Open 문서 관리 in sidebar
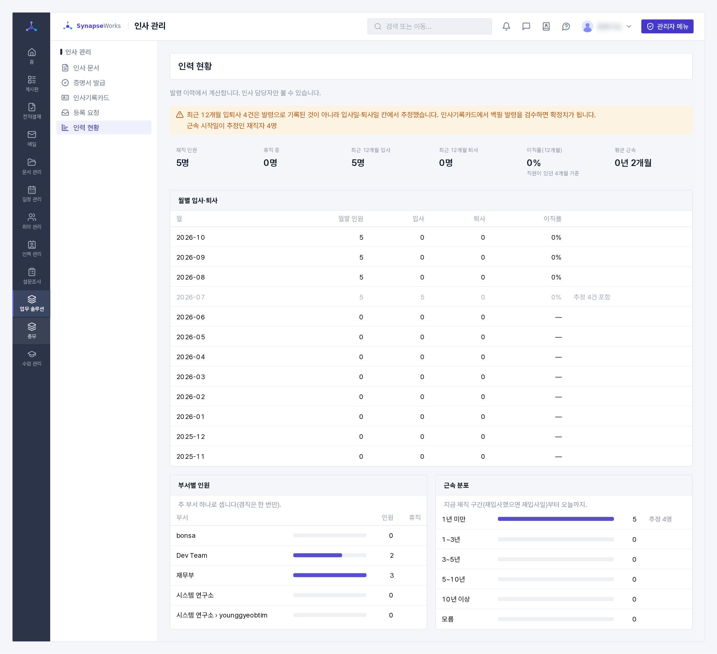Screen dimensions: 717x654 32,166
